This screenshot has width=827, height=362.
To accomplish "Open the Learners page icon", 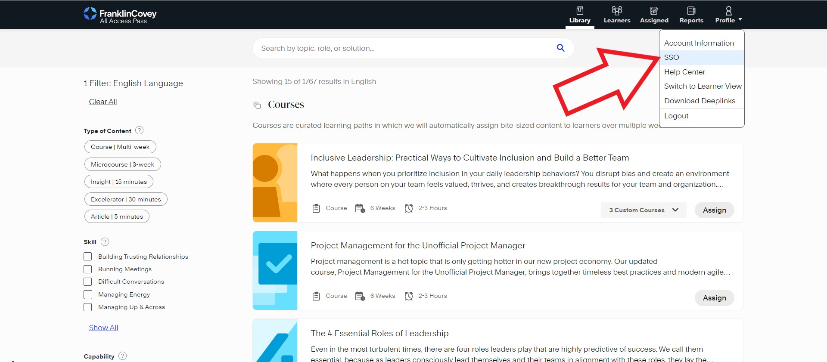I will tap(617, 11).
